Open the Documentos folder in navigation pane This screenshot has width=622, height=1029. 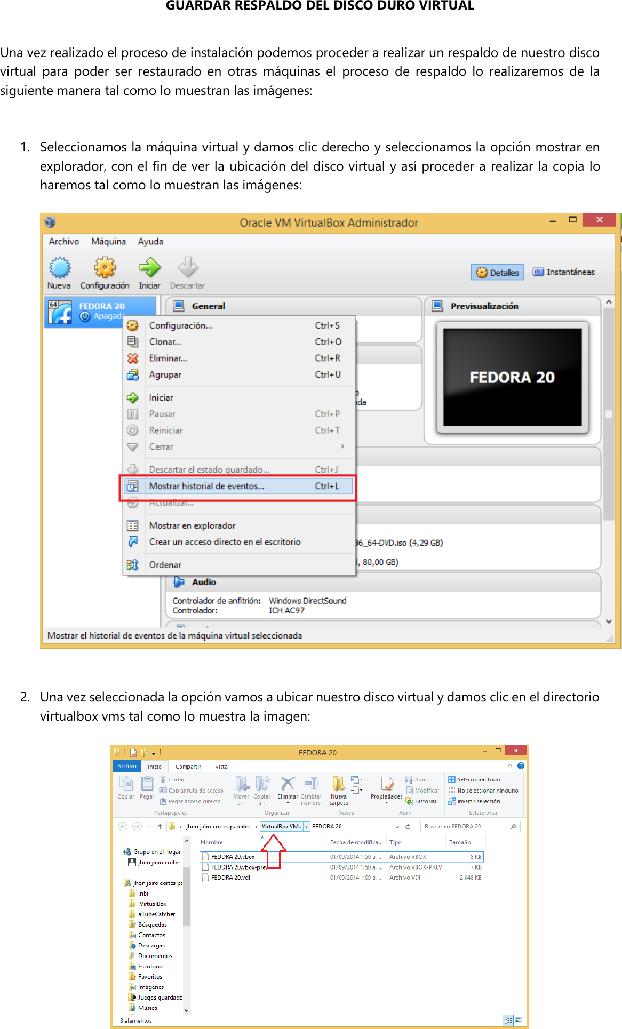pos(151,956)
